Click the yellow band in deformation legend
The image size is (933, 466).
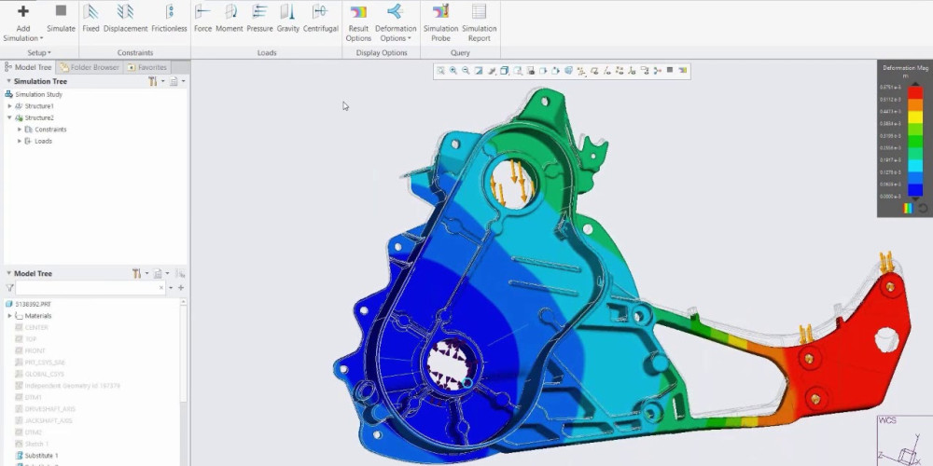tap(915, 117)
